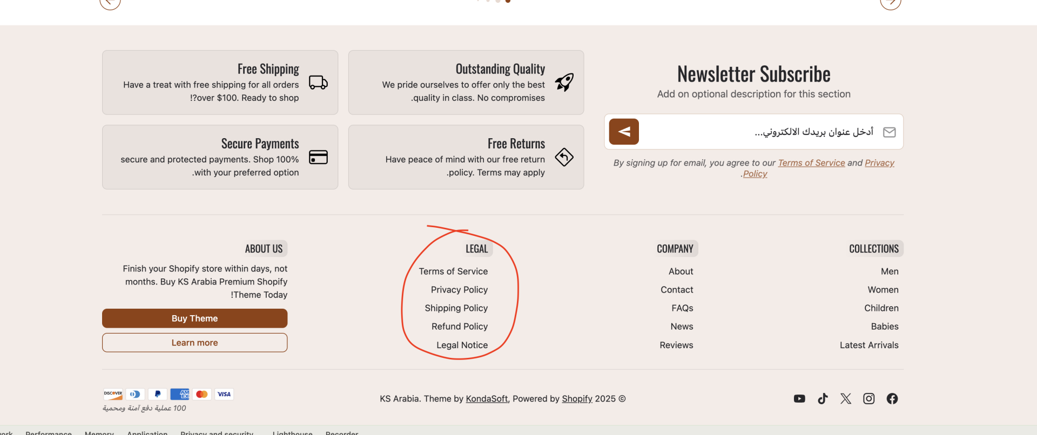
Task: Browse the Women collection link
Action: tap(883, 290)
